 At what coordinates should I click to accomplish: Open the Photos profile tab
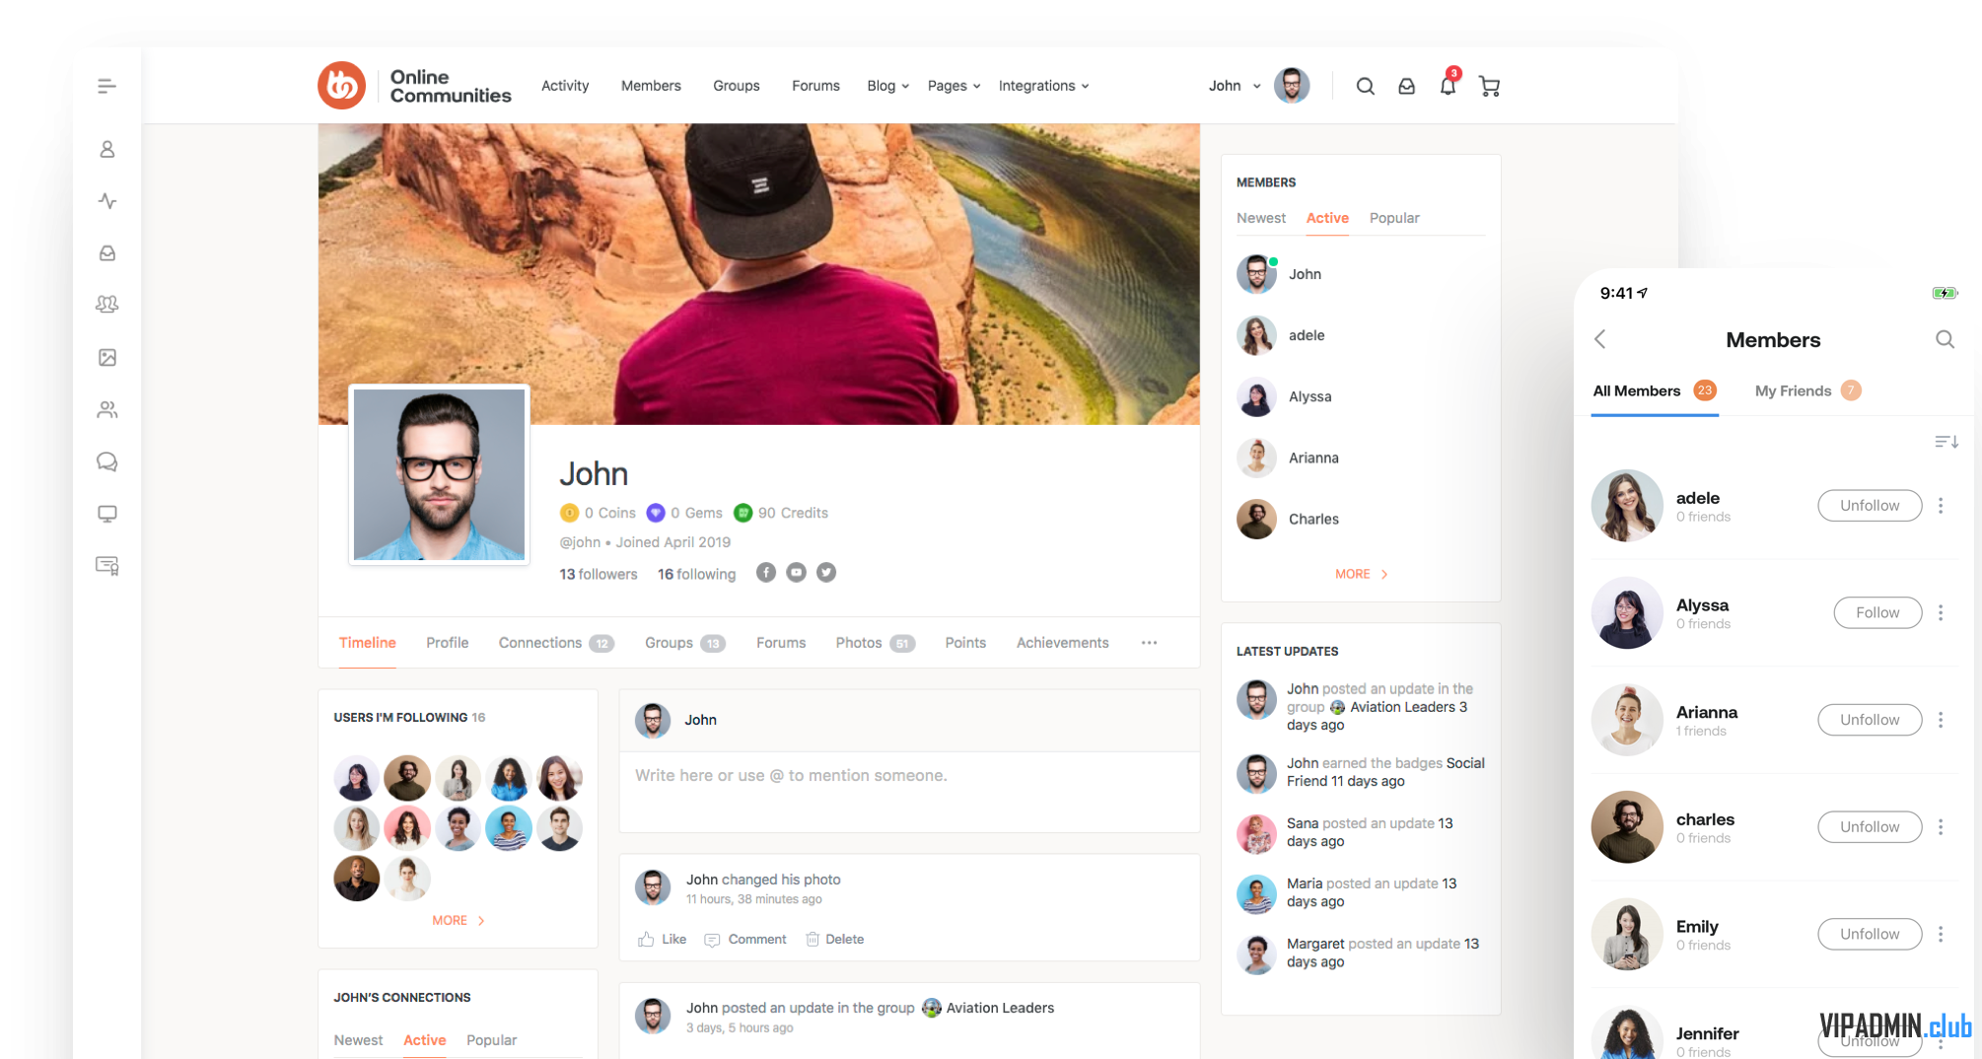[876, 643]
